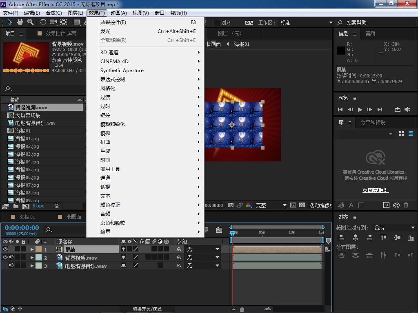Switch library to grid view
This screenshot has height=313, width=418.
(x=402, y=134)
